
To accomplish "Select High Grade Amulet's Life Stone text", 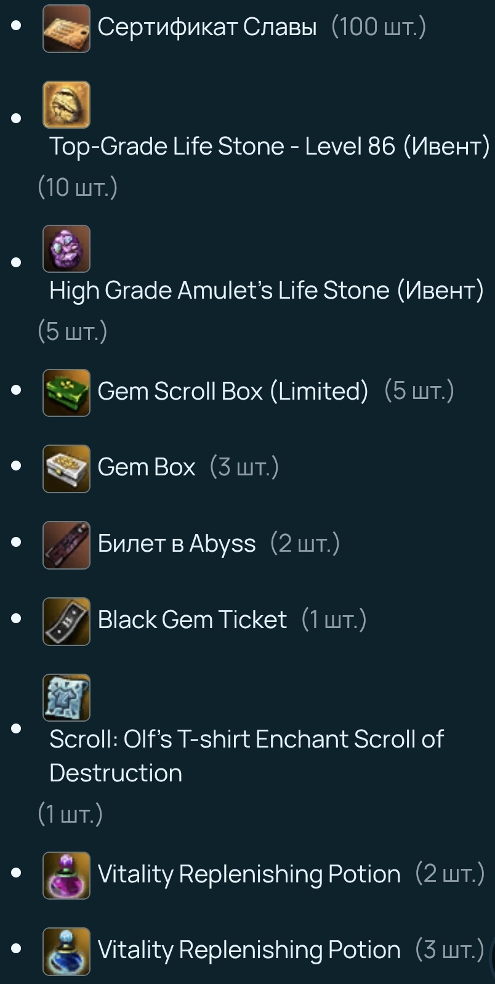I will (x=219, y=291).
